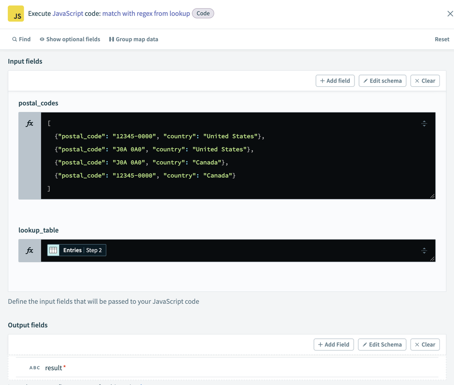Toggle Group map data view
454x385 pixels.
(134, 39)
